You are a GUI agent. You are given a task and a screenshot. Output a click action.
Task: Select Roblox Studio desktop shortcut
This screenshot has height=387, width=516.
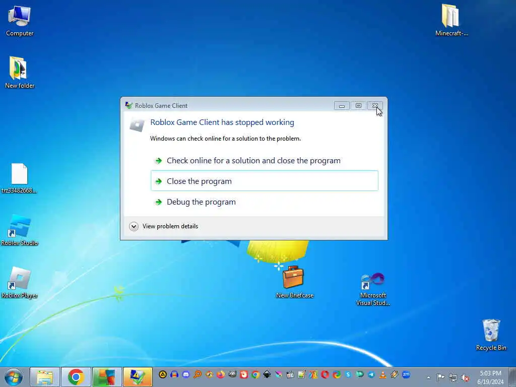point(20,230)
